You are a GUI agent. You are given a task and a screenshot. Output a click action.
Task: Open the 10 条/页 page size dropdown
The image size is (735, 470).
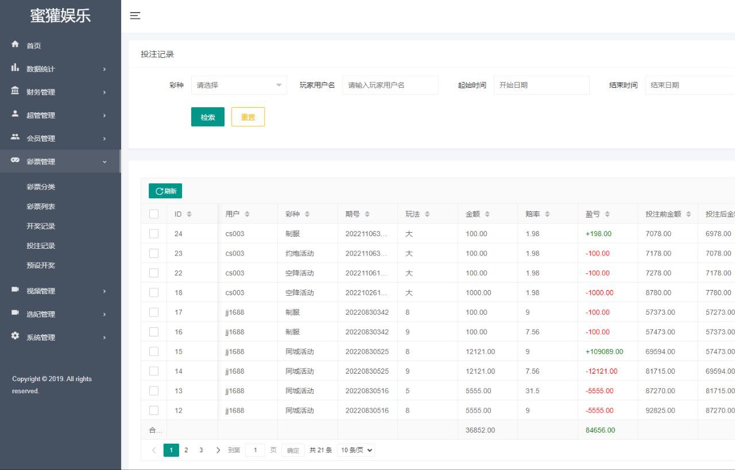click(356, 451)
